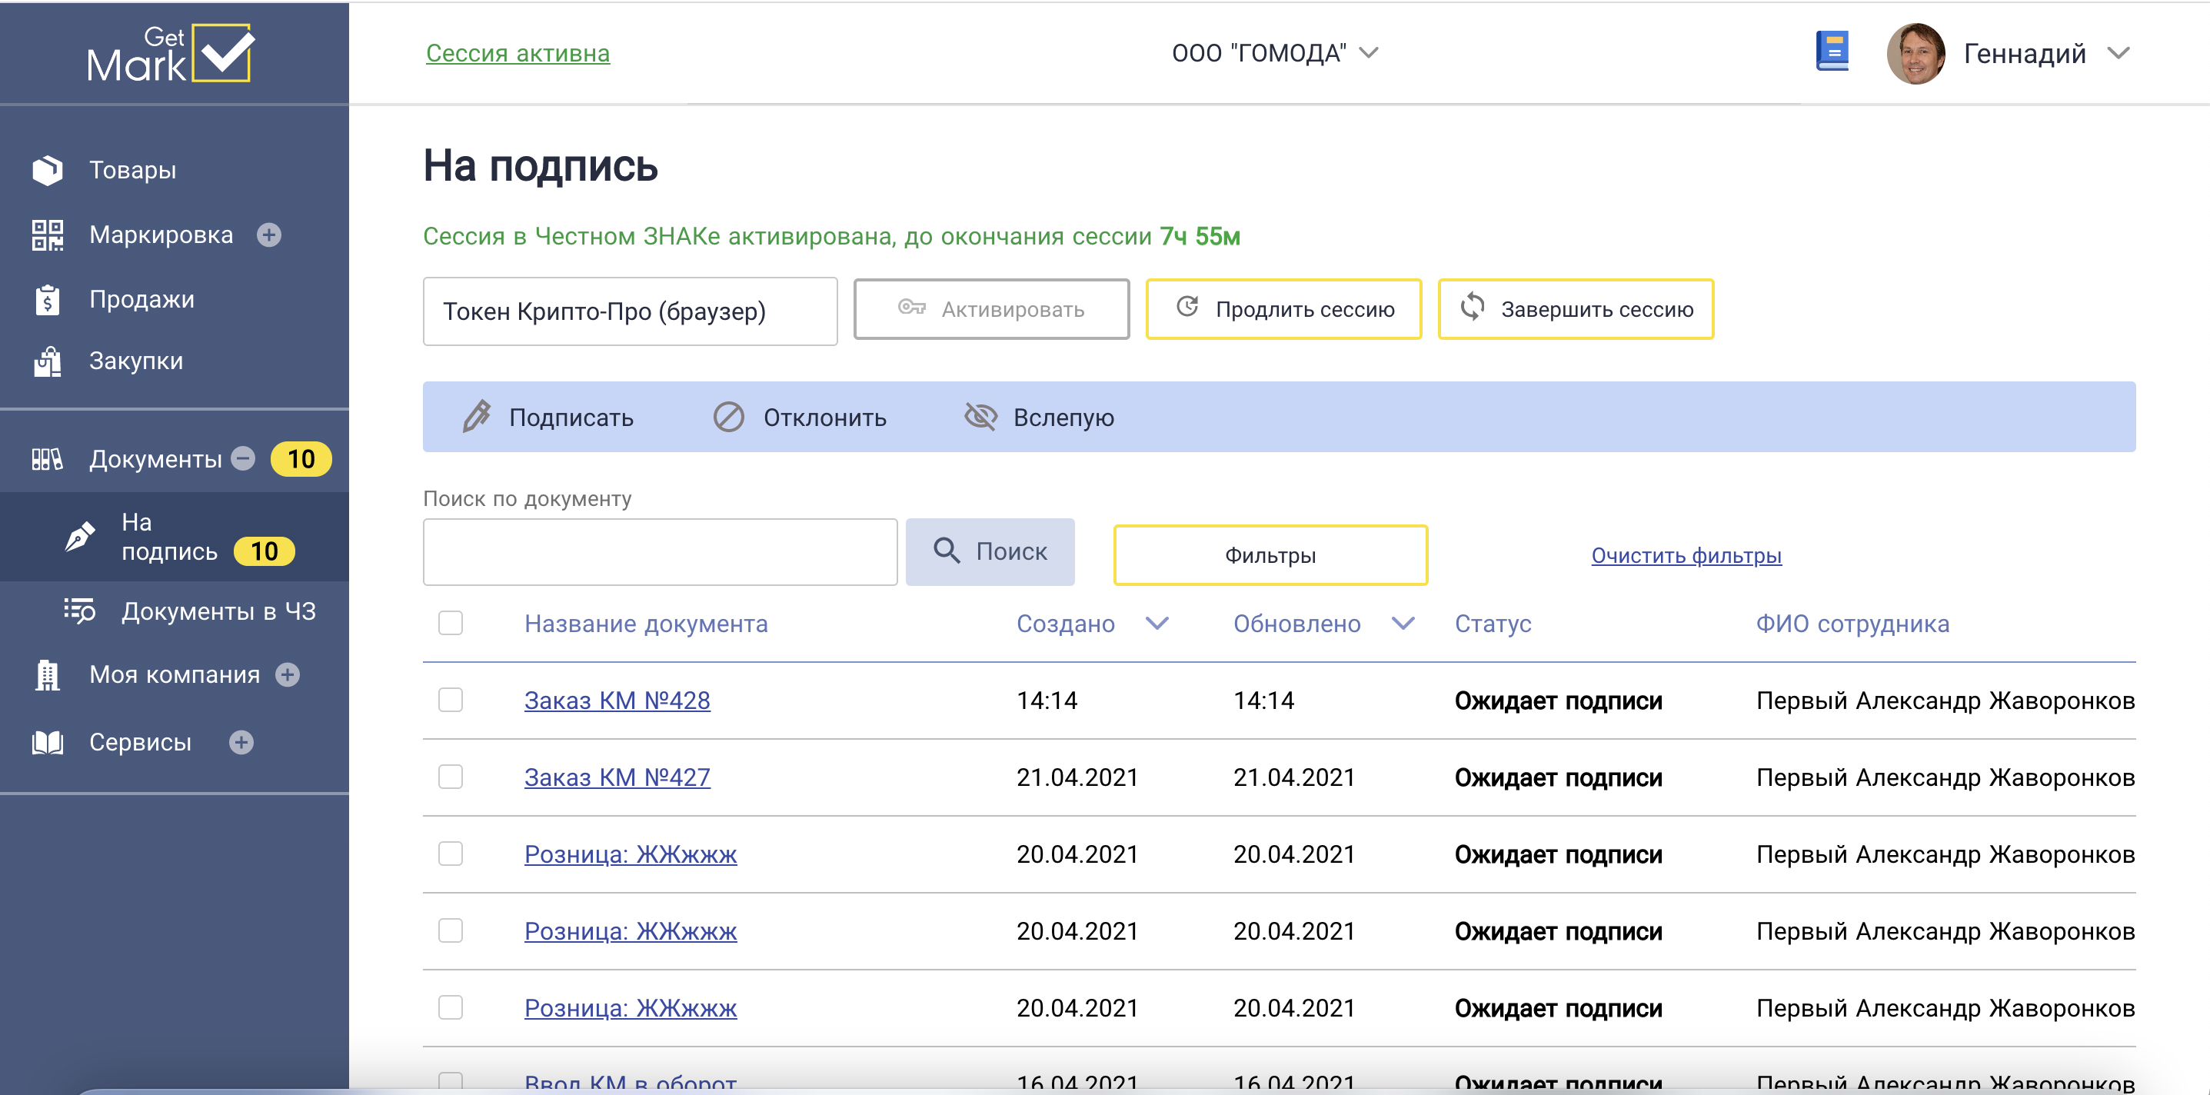Collapse Документы with the minus icon
Screen dimensions: 2210x1095
[244, 459]
